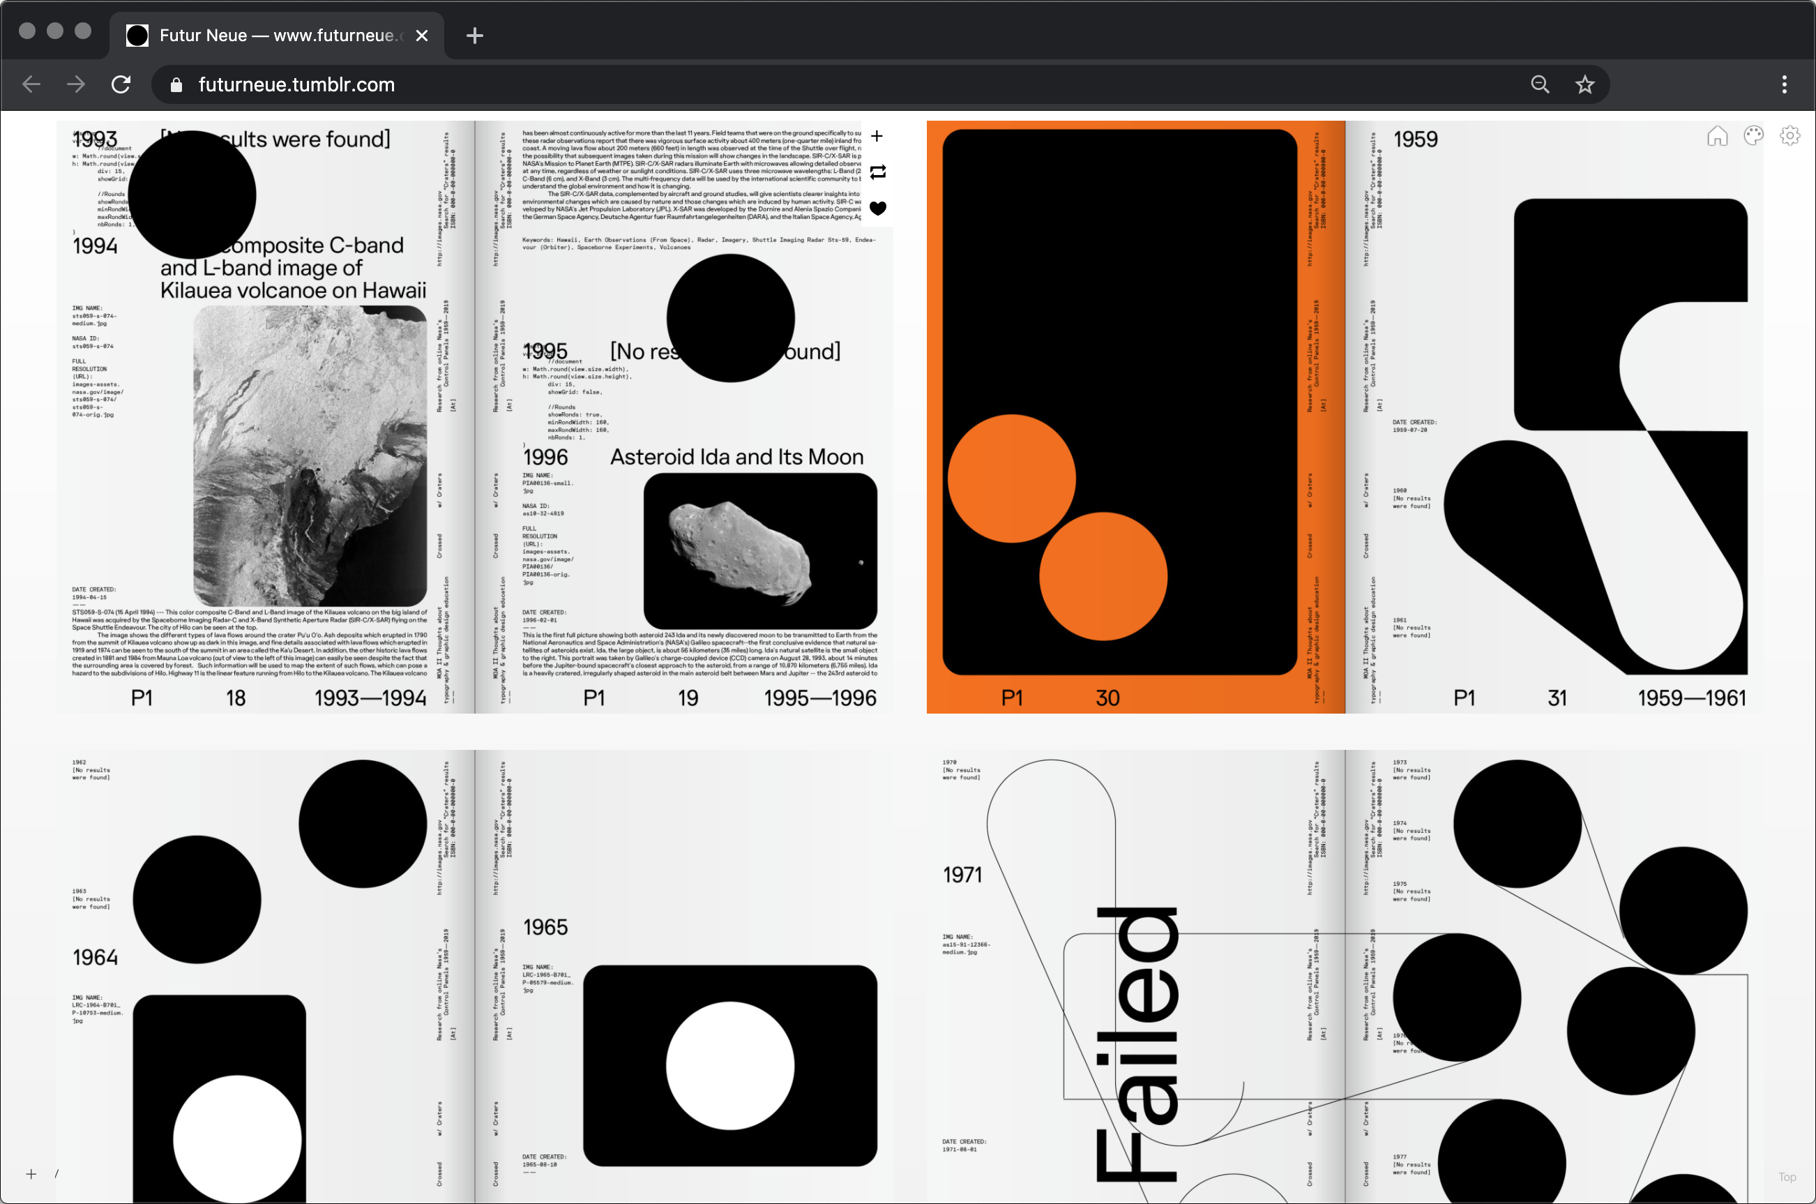Go back to the previous page

click(x=31, y=84)
